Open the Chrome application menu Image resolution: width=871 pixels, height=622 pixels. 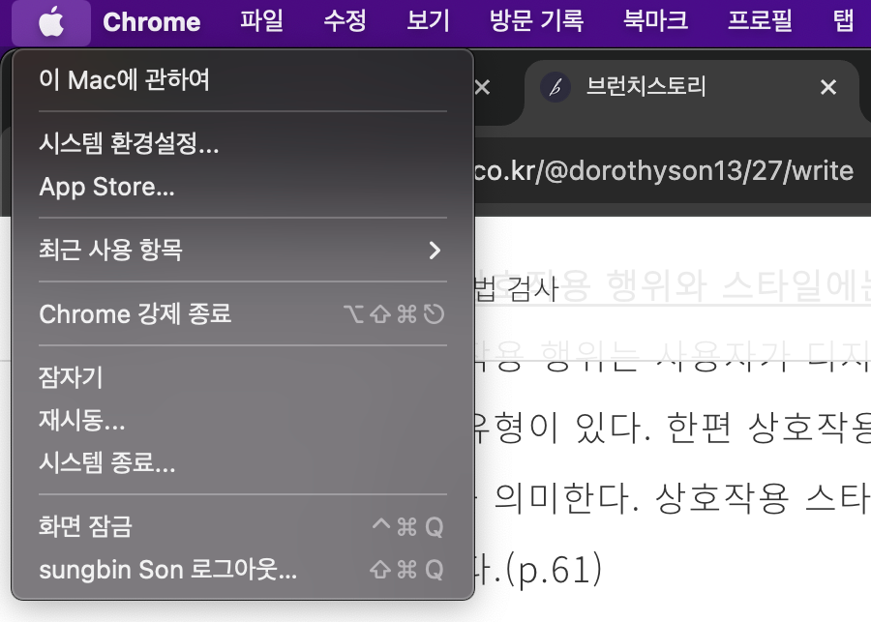[x=151, y=21]
